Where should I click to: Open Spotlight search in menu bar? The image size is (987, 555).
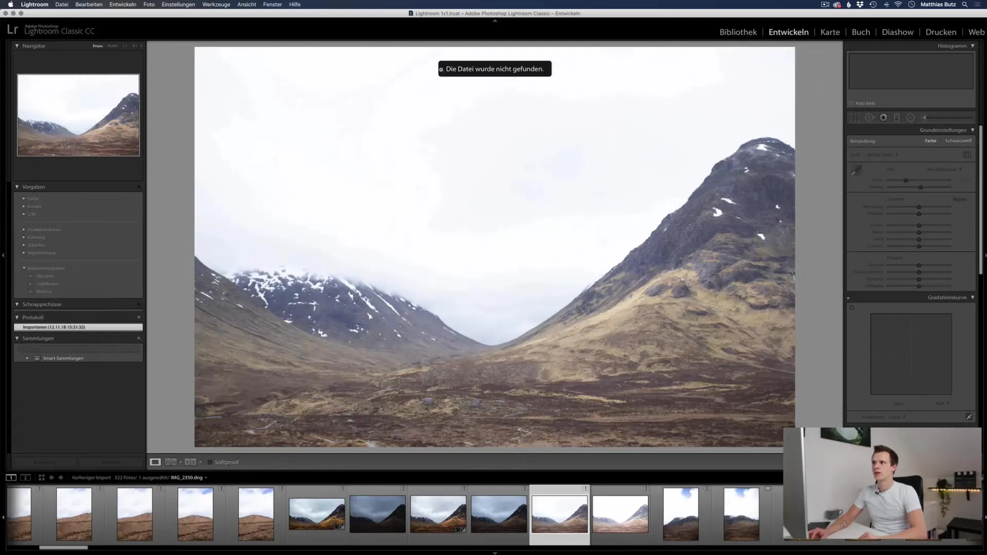[965, 4]
